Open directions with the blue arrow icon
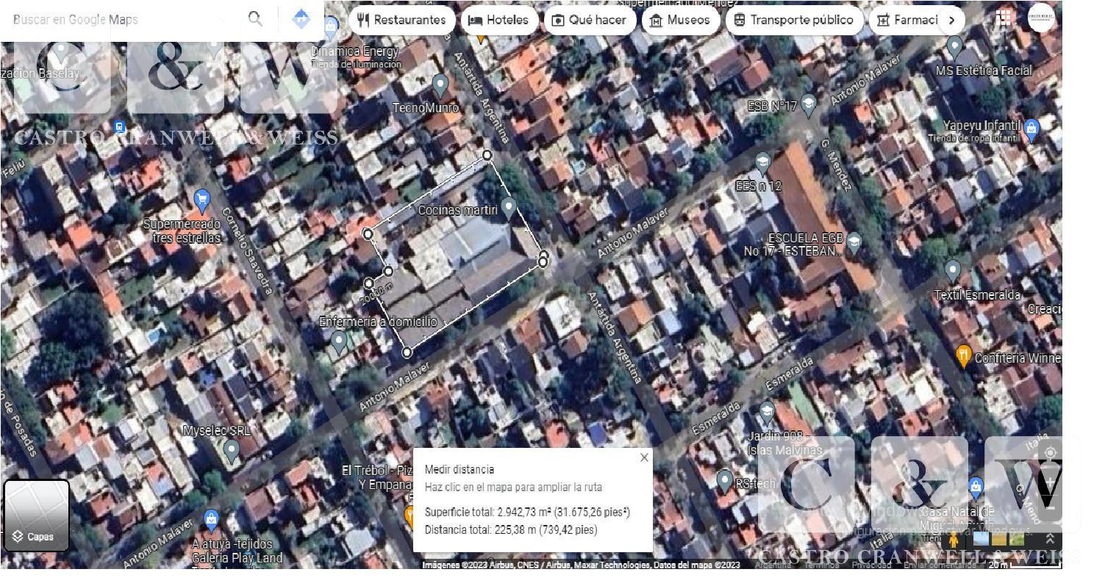1094x583 pixels. coord(301,19)
